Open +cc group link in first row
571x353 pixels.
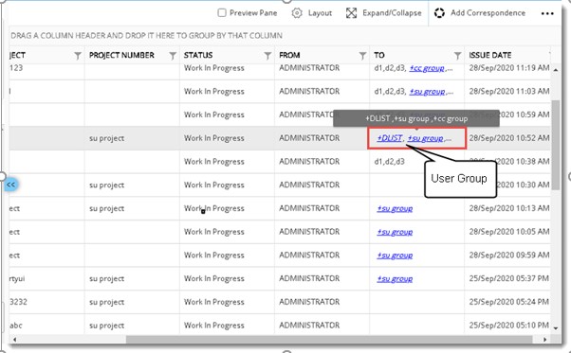pos(427,68)
